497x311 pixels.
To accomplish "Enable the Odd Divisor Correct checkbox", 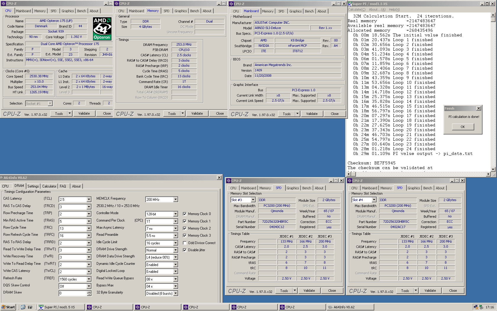I will click(185, 243).
